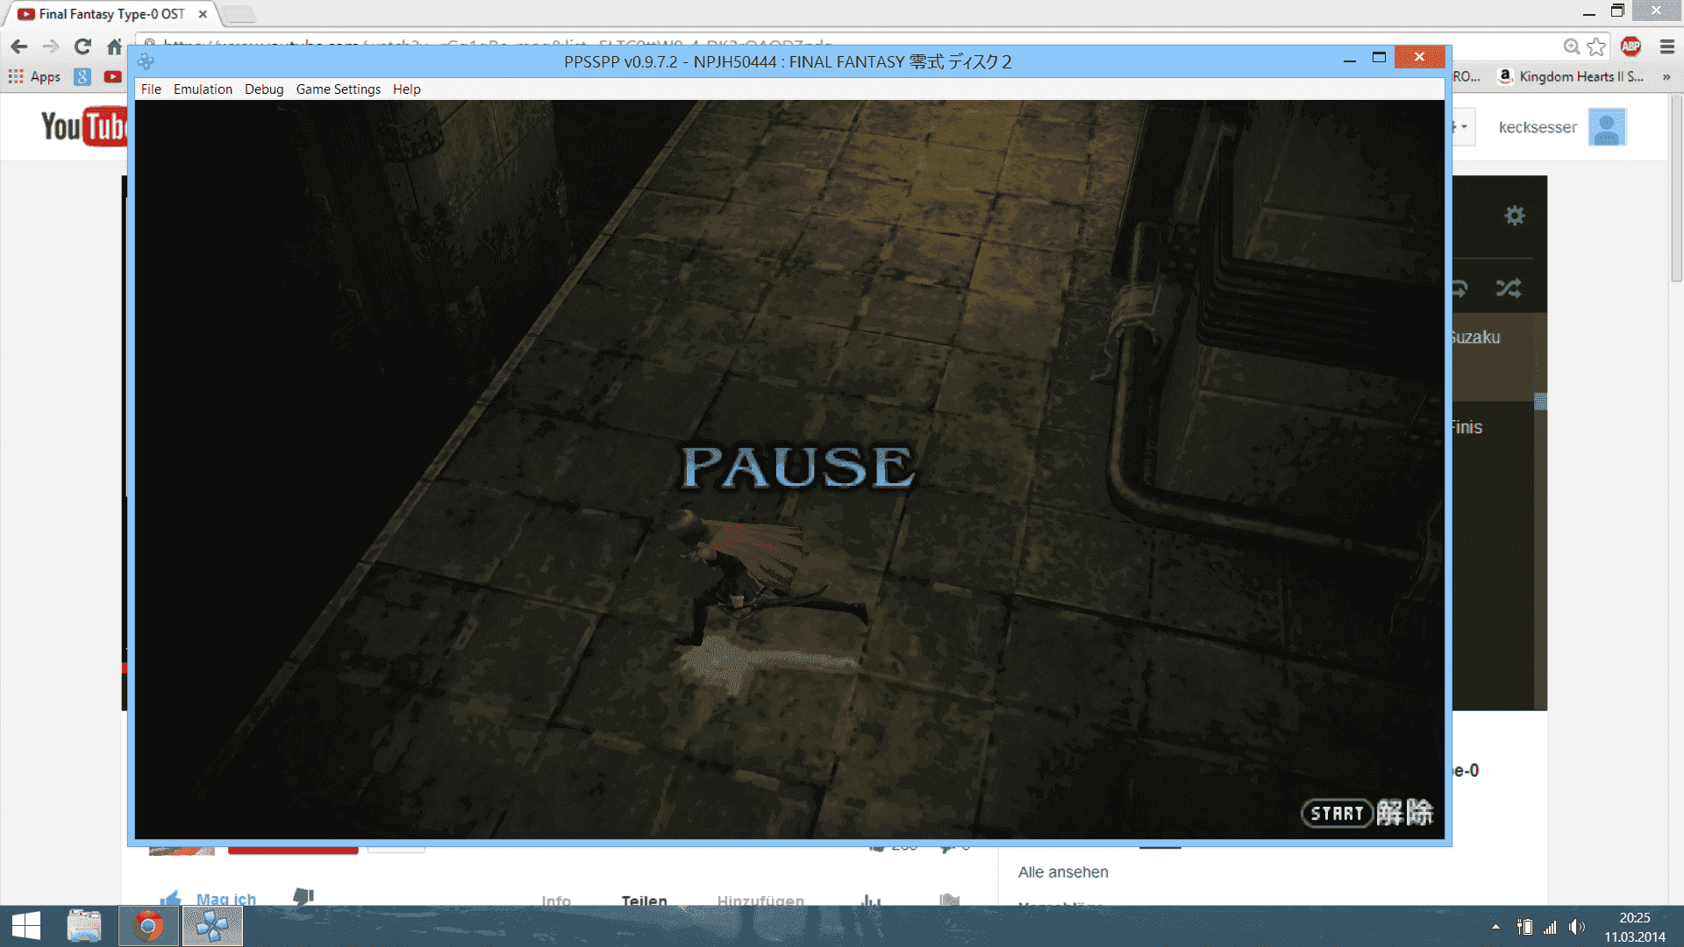Open the Adblock Plus extension icon

(x=1631, y=46)
